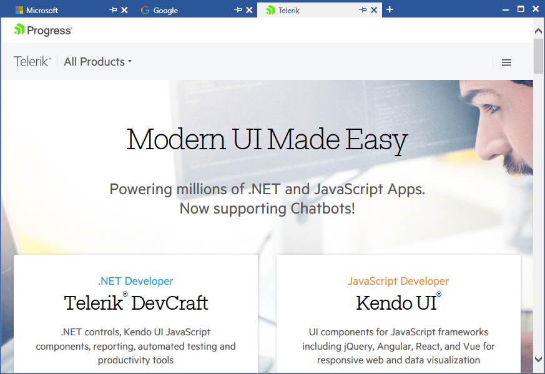Open the Kendo UI card heading
545x374 pixels.
[399, 302]
